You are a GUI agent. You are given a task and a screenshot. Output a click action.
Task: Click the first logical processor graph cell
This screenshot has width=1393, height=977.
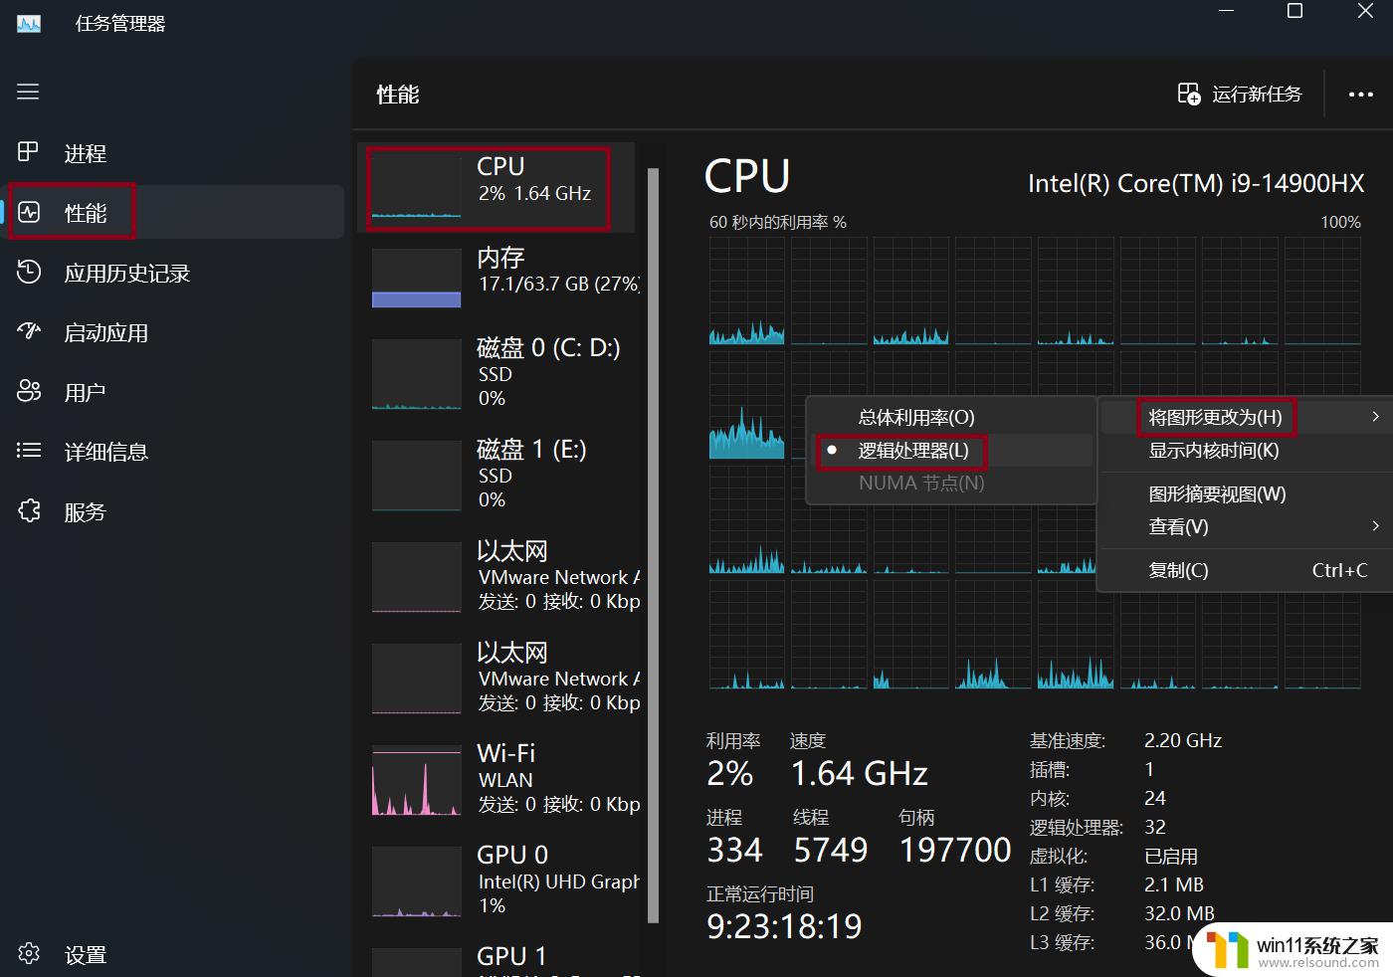(746, 292)
